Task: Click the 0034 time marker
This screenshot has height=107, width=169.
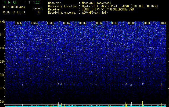Action: point(66,23)
